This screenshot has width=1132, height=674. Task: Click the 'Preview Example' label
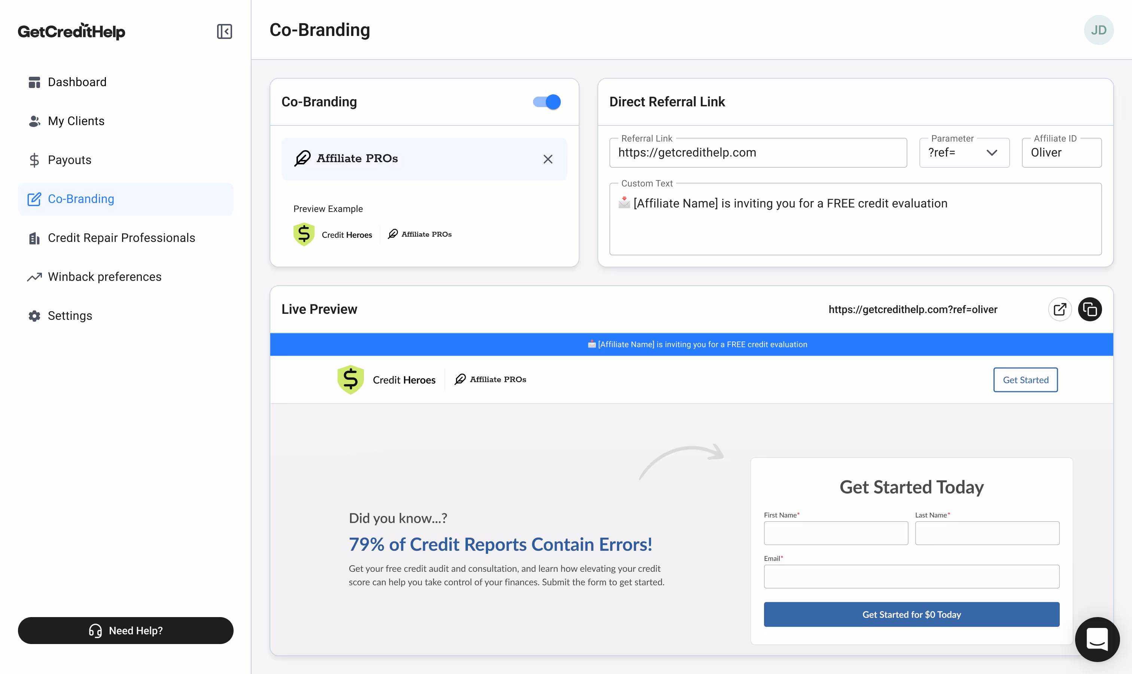tap(328, 209)
